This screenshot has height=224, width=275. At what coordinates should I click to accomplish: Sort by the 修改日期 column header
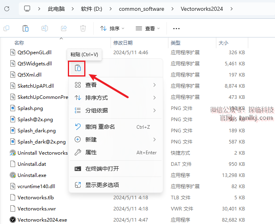pos(123,43)
